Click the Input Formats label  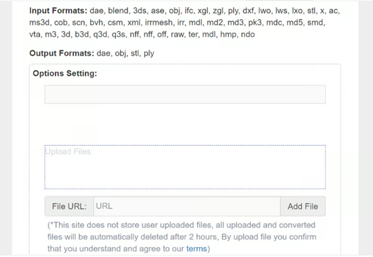(x=60, y=11)
